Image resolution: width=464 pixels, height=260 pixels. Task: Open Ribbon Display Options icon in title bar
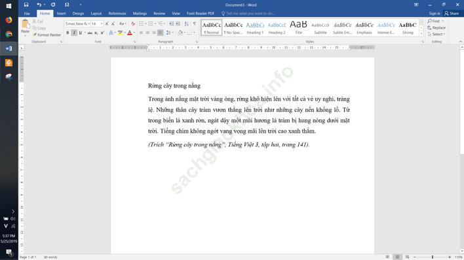click(416, 5)
